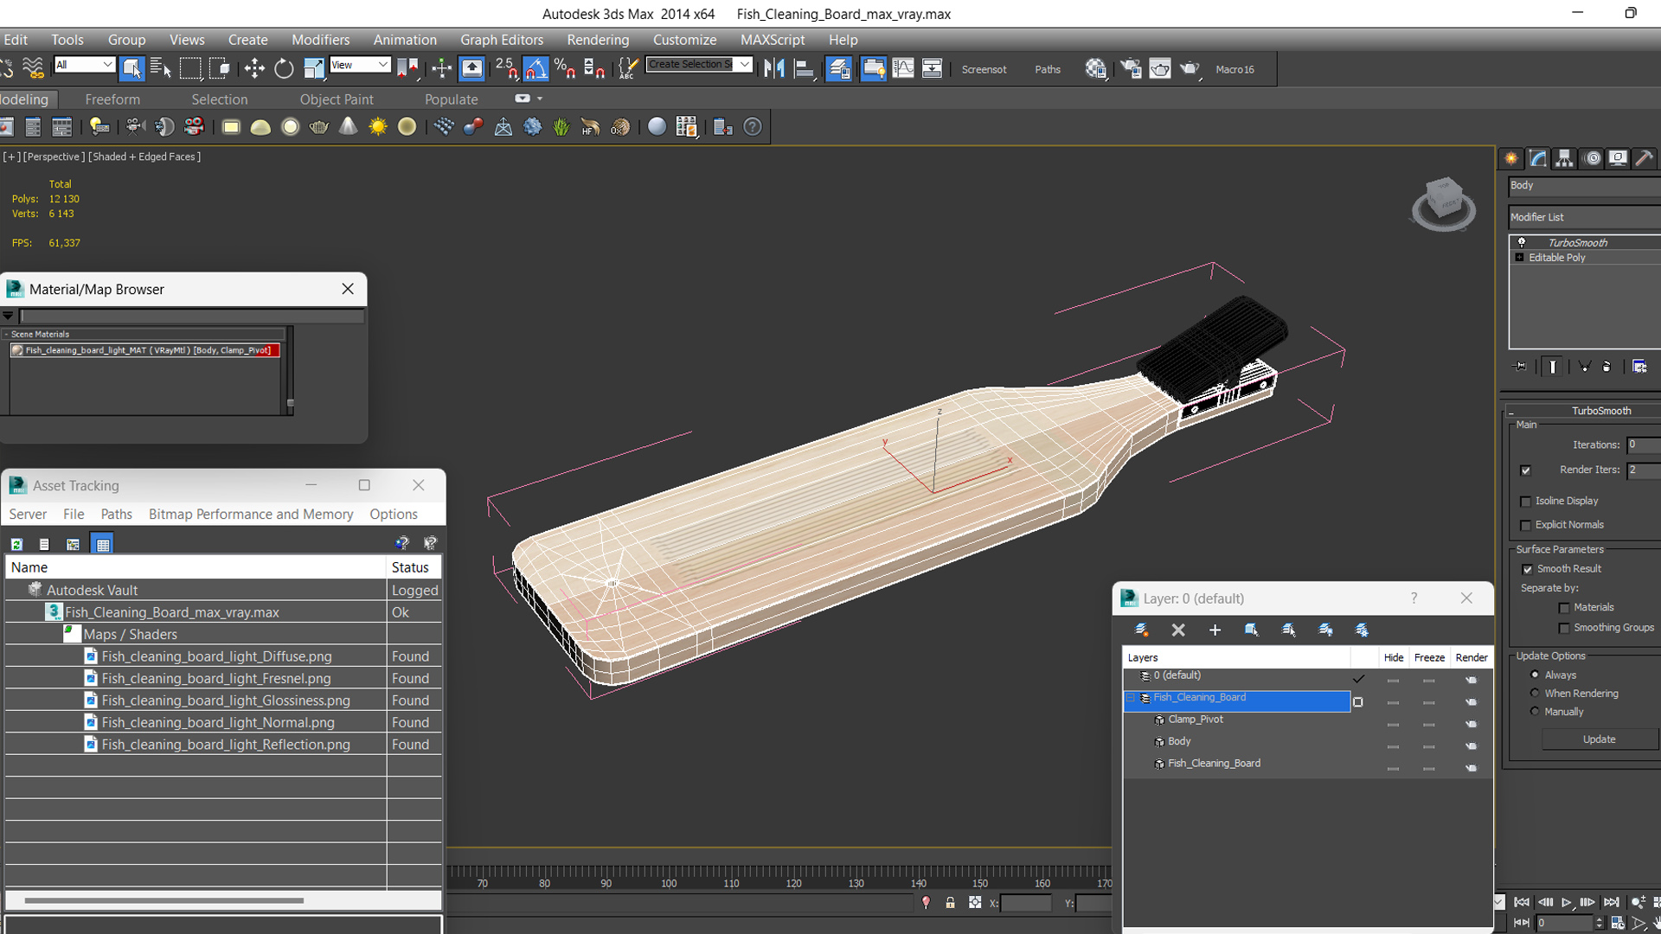The image size is (1661, 934).
Task: Open Asset Tracking Paths menu
Action: click(116, 514)
